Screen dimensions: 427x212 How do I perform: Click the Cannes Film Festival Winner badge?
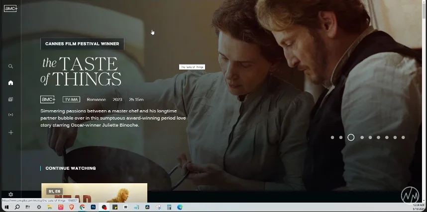pyautogui.click(x=82, y=44)
